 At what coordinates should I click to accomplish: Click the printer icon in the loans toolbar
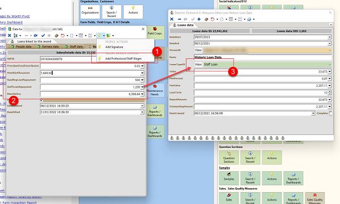(249, 19)
